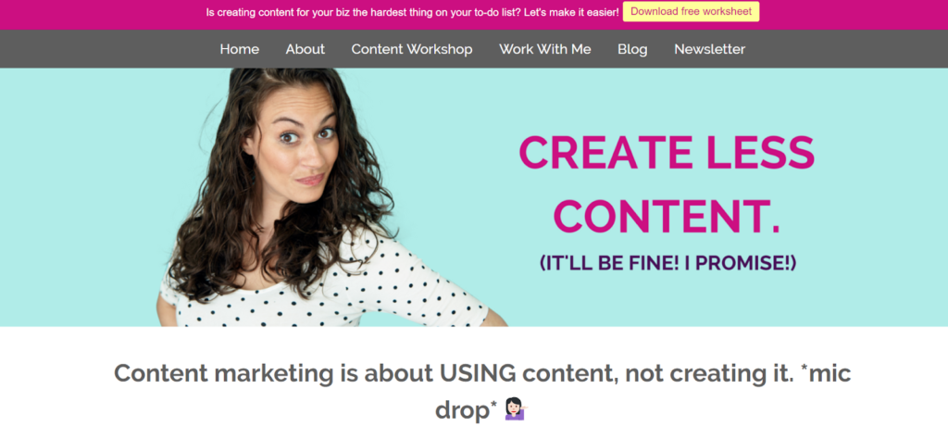The height and width of the screenshot is (426, 948).
Task: Open the Newsletter nav link
Action: (710, 49)
